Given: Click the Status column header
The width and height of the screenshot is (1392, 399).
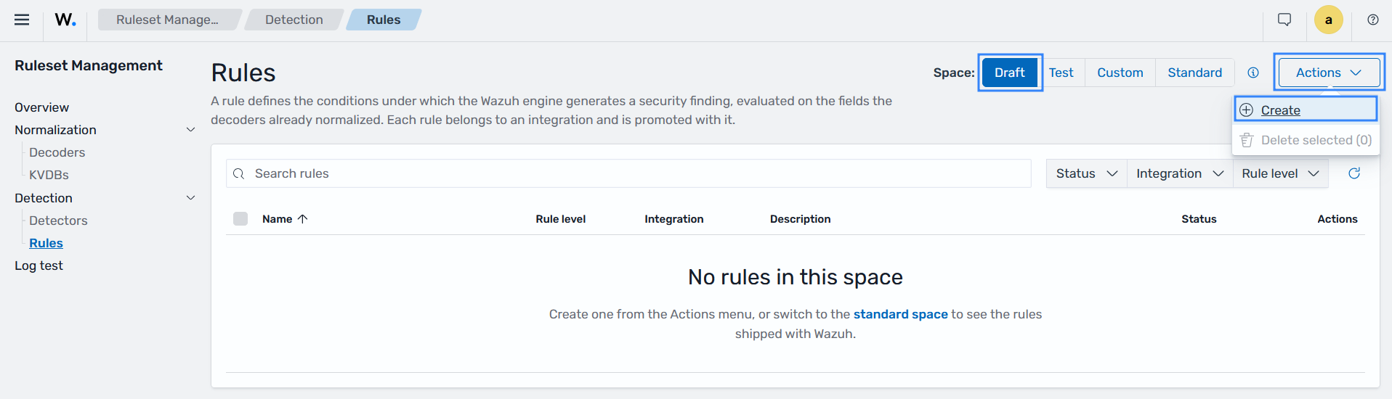Looking at the screenshot, I should tap(1199, 219).
